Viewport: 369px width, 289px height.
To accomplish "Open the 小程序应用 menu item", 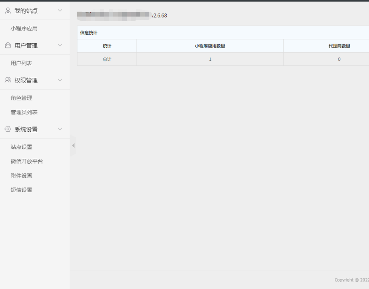I will tap(24, 29).
